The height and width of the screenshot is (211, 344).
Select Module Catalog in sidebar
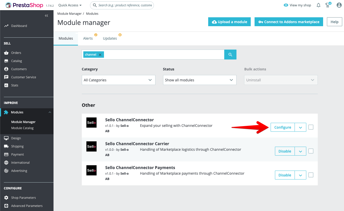pyautogui.click(x=22, y=128)
